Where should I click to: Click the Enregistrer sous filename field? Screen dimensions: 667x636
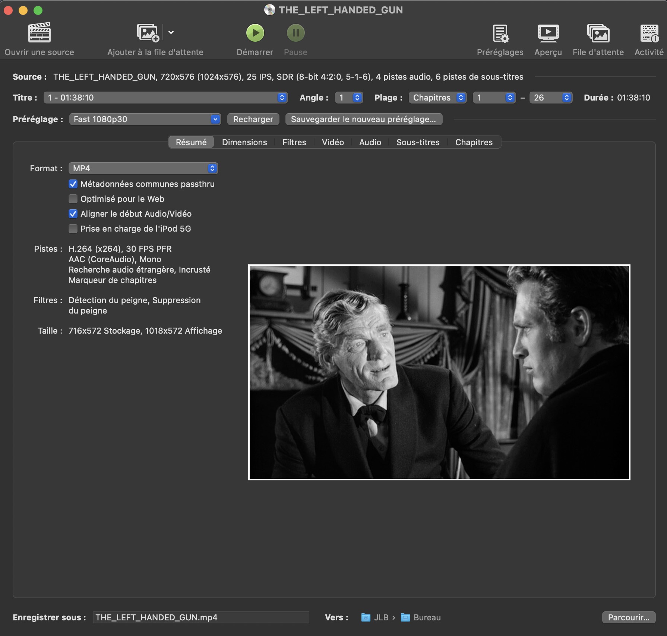201,617
